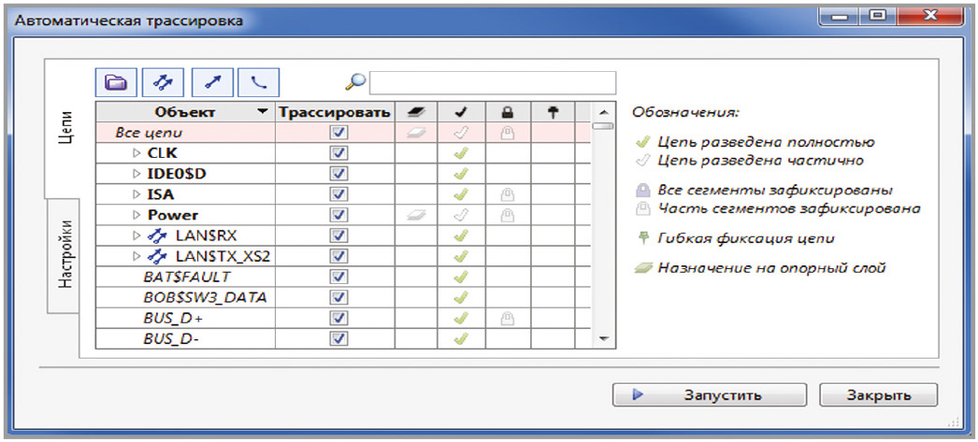Click the lock column header icon

point(508,112)
